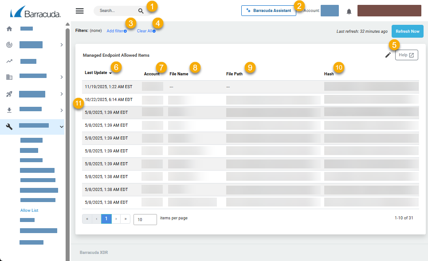The width and height of the screenshot is (428, 261).
Task: Click the home icon in sidebar
Action: (x=9, y=29)
